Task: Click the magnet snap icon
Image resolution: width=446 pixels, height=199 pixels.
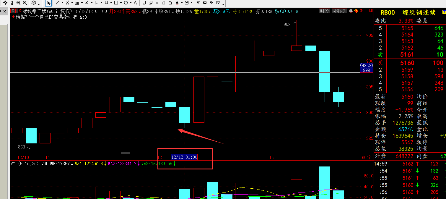Action: coord(144,3)
